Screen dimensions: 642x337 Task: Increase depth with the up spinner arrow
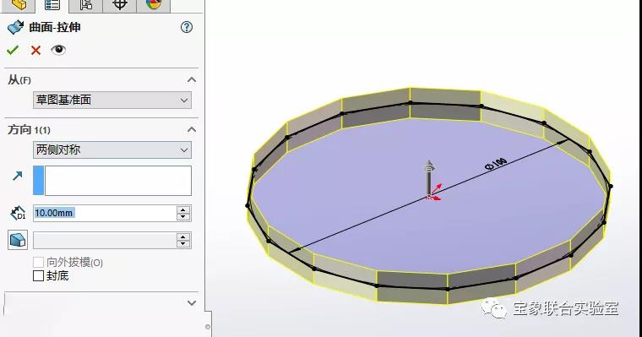point(183,209)
